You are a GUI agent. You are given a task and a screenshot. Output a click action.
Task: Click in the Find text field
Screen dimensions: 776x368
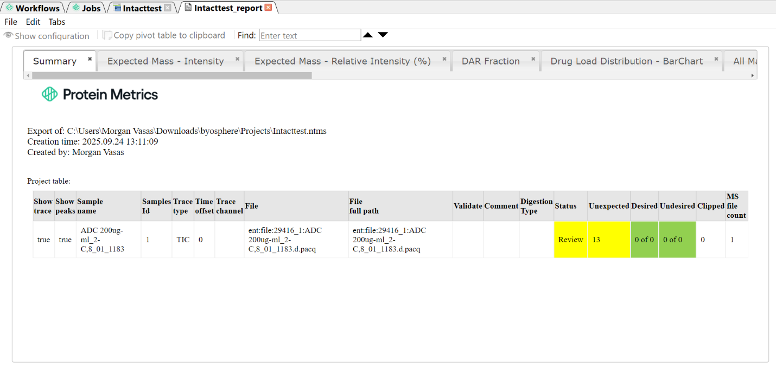310,35
